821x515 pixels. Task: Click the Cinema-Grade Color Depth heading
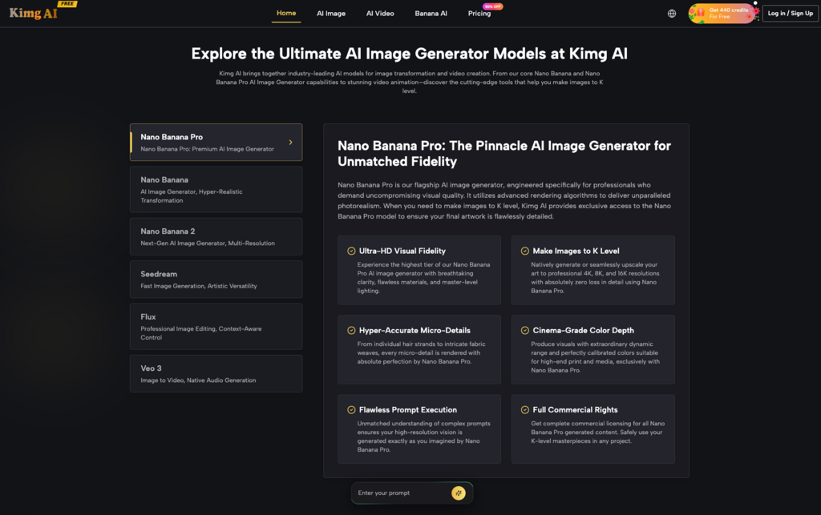(584, 331)
